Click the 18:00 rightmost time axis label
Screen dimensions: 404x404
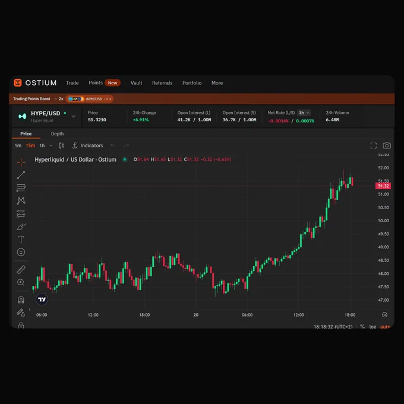pos(350,315)
